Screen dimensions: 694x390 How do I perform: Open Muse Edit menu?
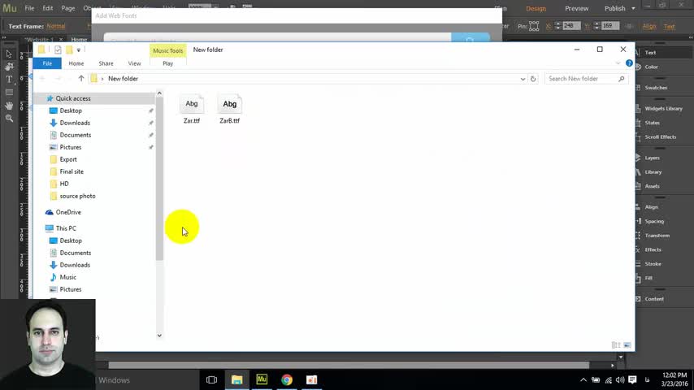tap(47, 8)
